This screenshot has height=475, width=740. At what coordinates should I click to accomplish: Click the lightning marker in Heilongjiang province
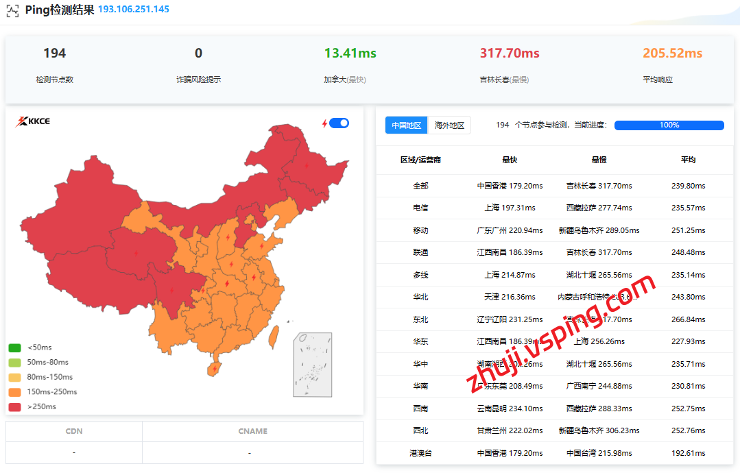(306, 165)
